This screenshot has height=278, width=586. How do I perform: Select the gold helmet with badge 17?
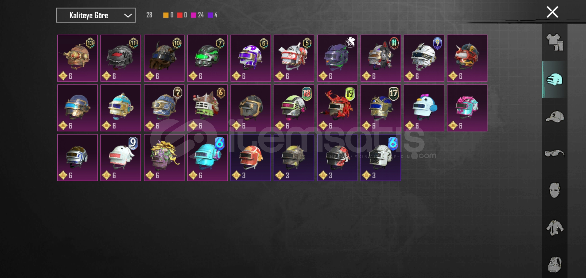pyautogui.click(x=381, y=108)
